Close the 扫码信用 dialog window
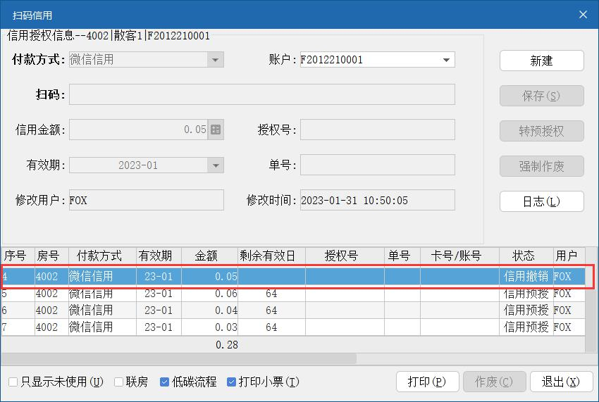 click(x=583, y=15)
